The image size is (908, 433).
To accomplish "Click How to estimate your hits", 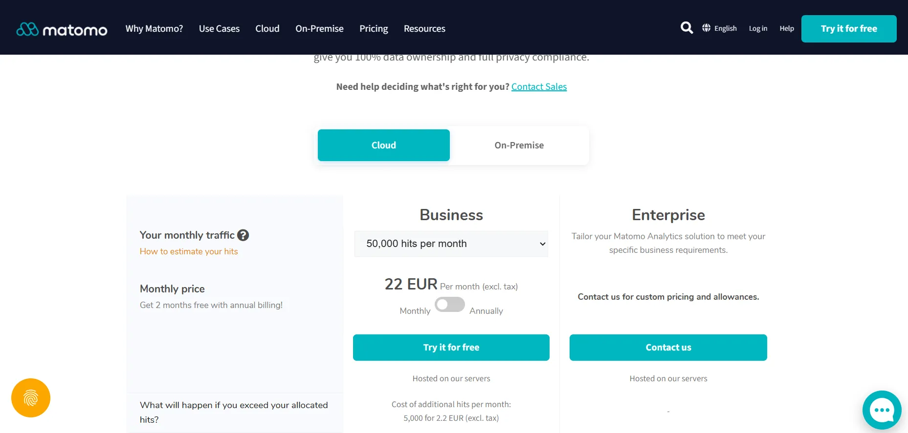I will [189, 251].
